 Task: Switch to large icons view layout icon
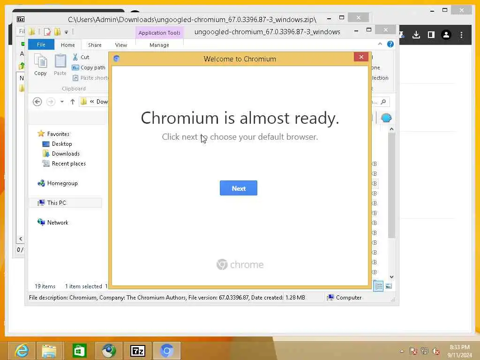(x=389, y=286)
